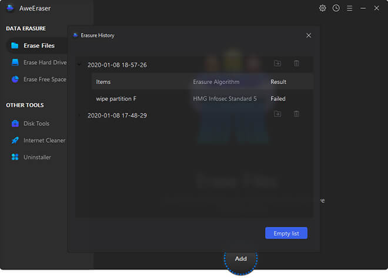This screenshot has height=278, width=388.
Task: Export the 17-48-29 history record
Action: point(277,114)
